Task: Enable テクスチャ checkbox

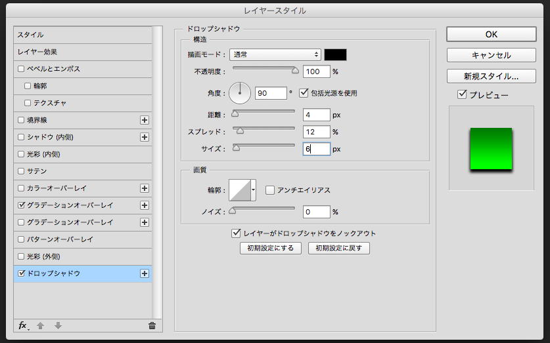Action: click(28, 103)
